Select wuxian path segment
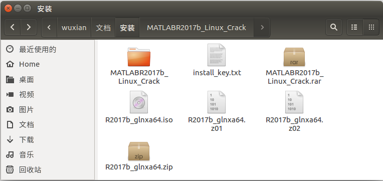The height and width of the screenshot is (181, 383). point(74,28)
